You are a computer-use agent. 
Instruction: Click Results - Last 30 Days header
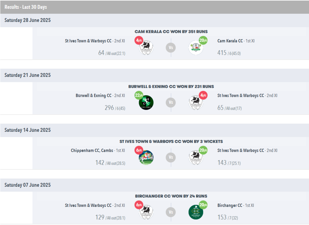pos(26,7)
